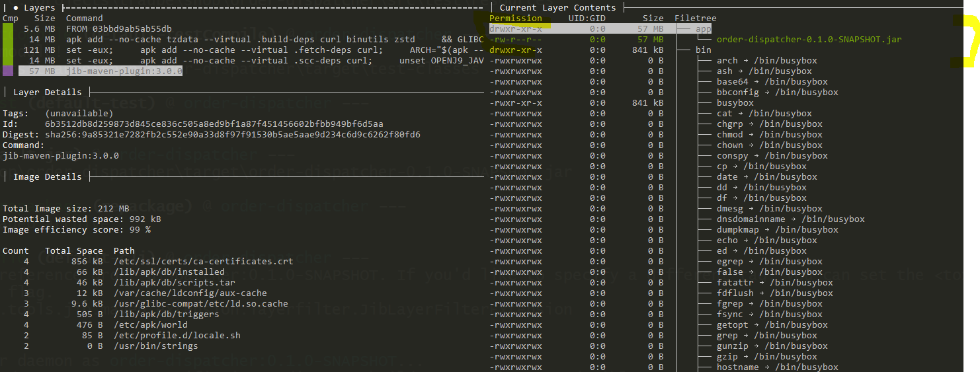This screenshot has height=372, width=980.
Task: Click the ca-certificates.crt wasted space path
Action: tap(204, 262)
